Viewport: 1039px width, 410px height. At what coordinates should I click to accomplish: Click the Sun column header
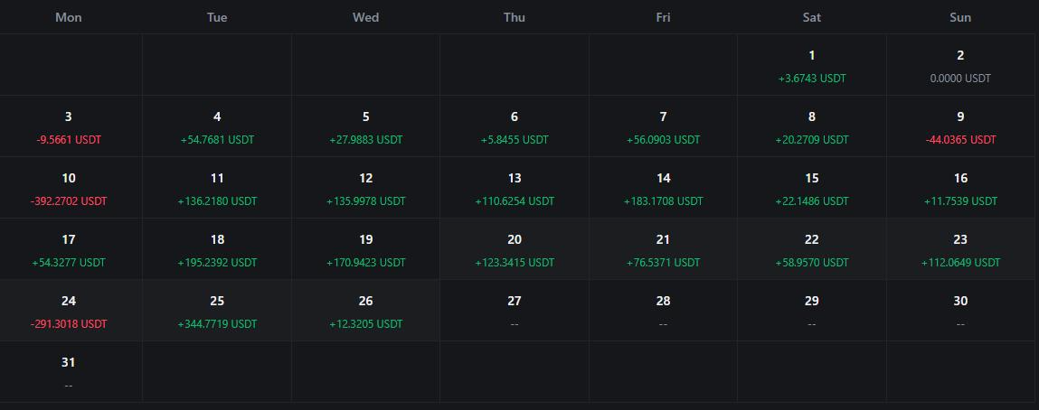[x=960, y=17]
